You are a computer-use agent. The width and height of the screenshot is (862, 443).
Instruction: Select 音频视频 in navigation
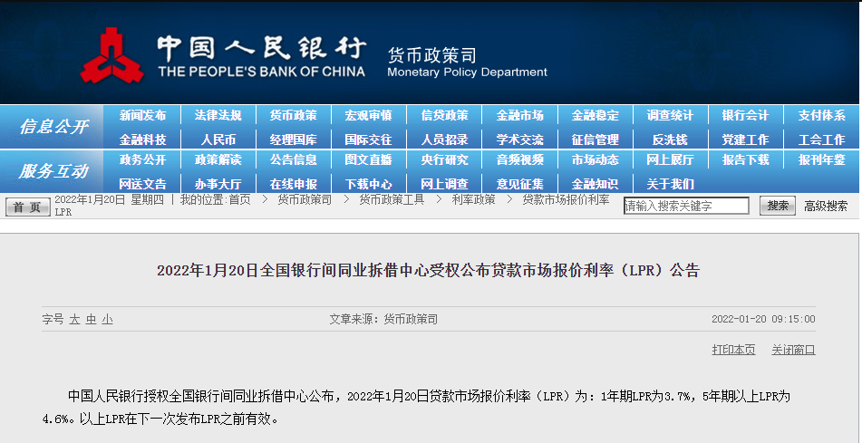click(x=519, y=160)
